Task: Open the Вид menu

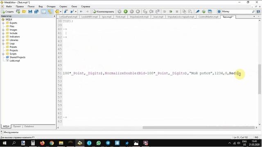Action: (x=41, y=7)
